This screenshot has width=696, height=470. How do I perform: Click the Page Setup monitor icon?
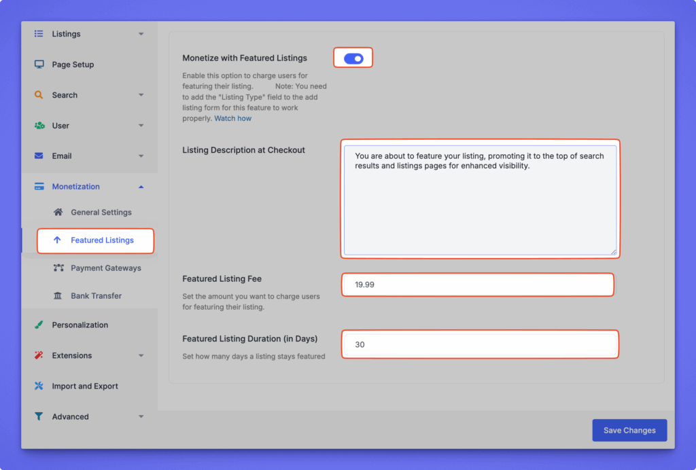tap(39, 65)
